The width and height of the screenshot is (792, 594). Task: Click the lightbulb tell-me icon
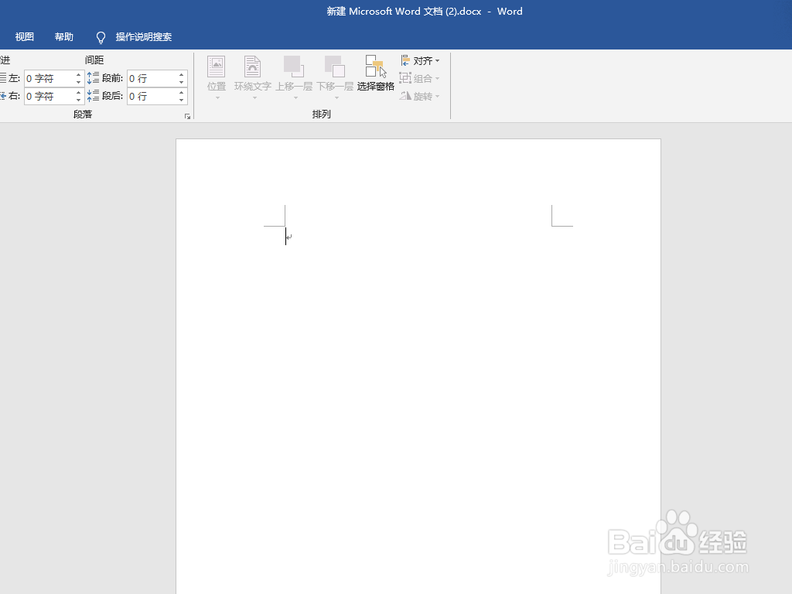pos(101,37)
